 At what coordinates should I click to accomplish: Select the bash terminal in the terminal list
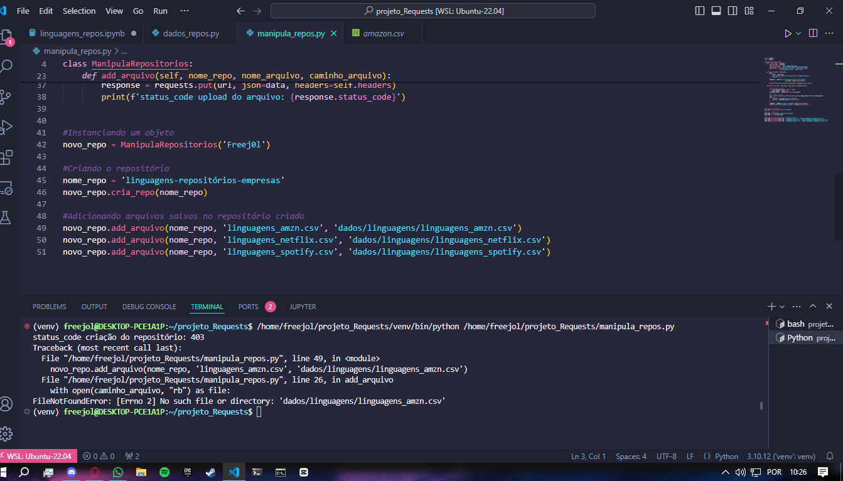pyautogui.click(x=805, y=324)
